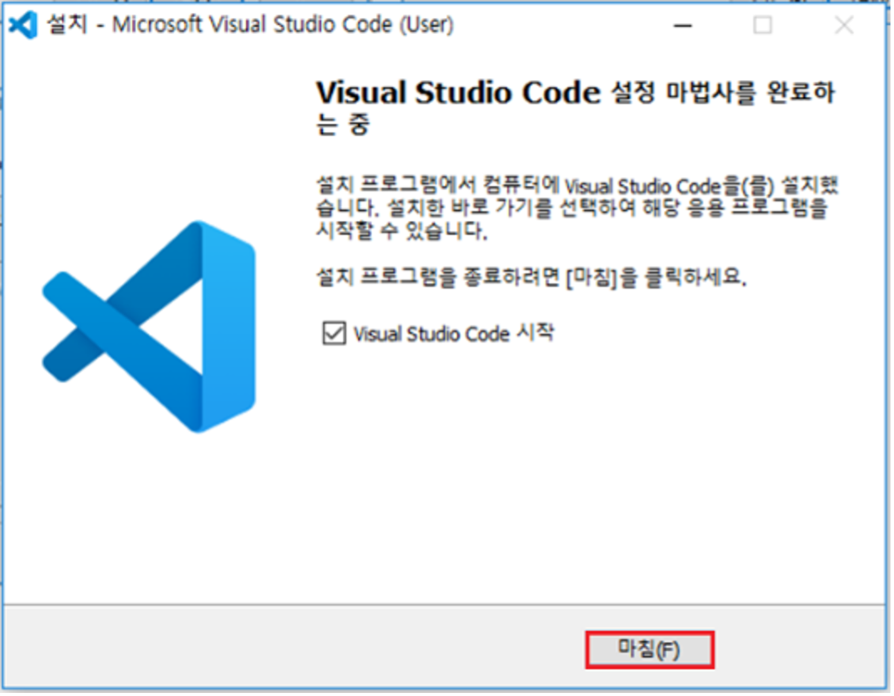The image size is (894, 696).
Task: Uncheck the Visual Studio Code 시작 checkbox
Action: click(x=334, y=334)
